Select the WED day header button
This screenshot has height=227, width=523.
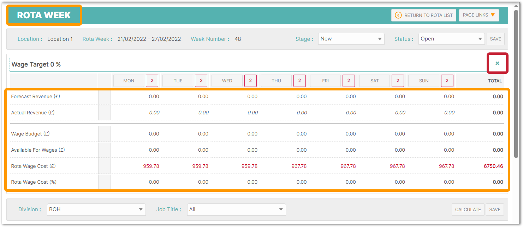(227, 81)
